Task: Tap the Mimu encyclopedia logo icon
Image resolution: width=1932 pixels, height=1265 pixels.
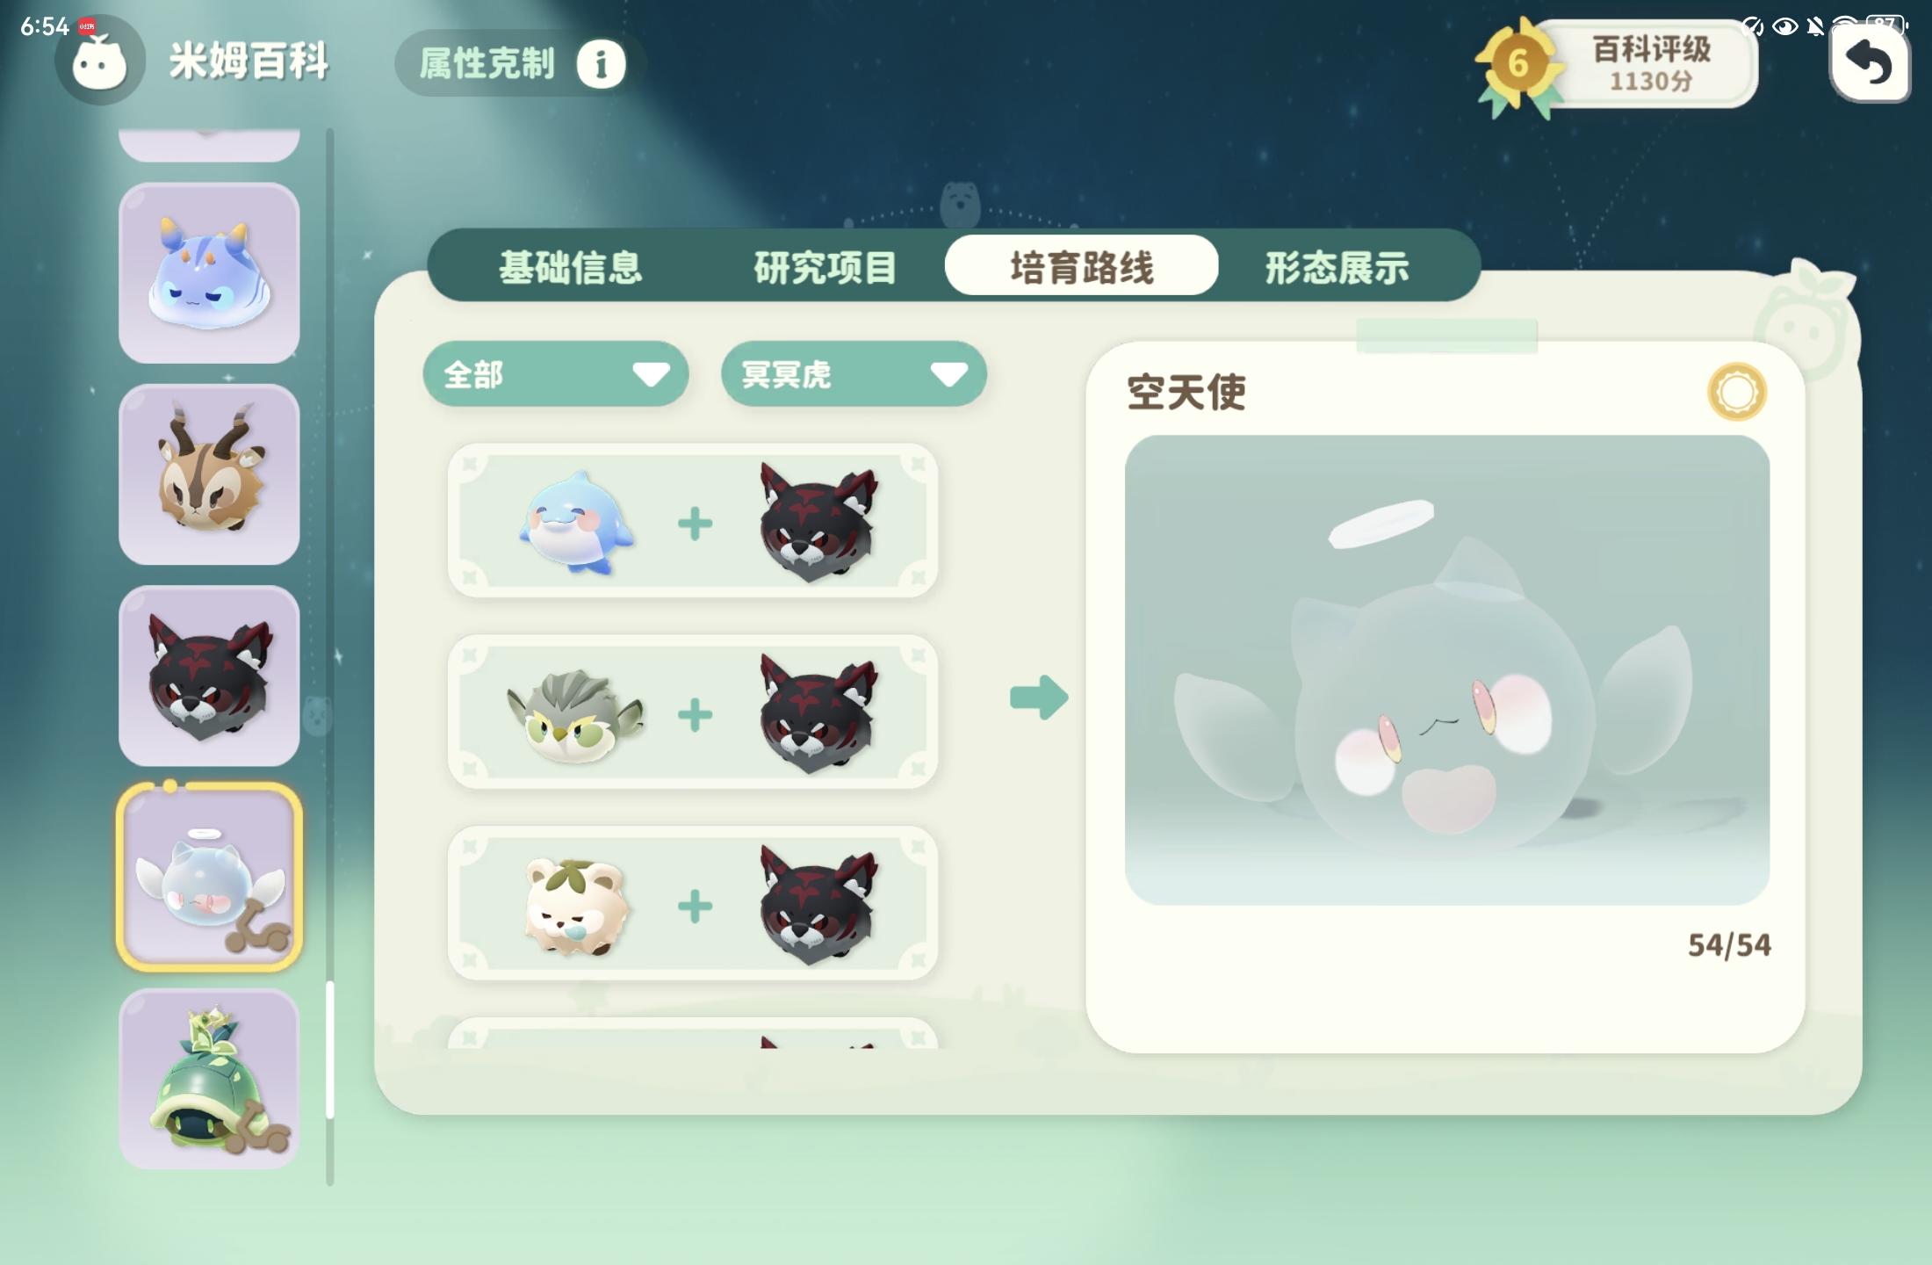Action: (x=99, y=61)
